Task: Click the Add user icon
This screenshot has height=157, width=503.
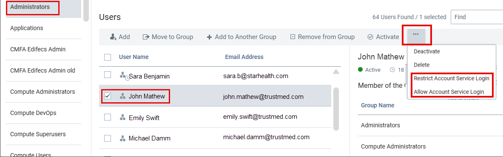Action: pos(113,37)
